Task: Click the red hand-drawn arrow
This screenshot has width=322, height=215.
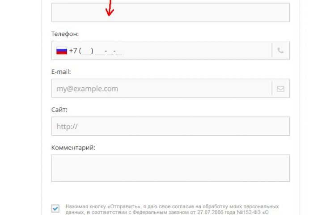Action: pos(110,8)
